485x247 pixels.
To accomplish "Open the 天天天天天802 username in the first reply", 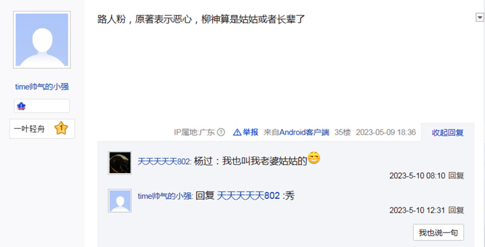I will pyautogui.click(x=164, y=161).
